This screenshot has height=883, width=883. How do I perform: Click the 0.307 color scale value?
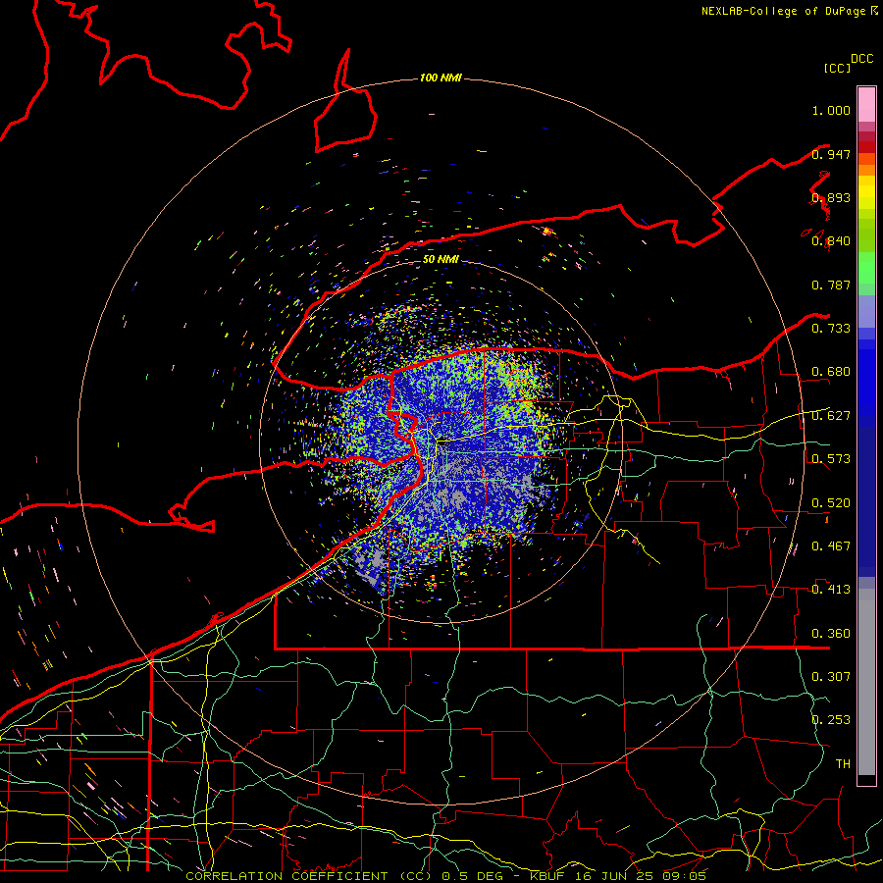point(831,676)
